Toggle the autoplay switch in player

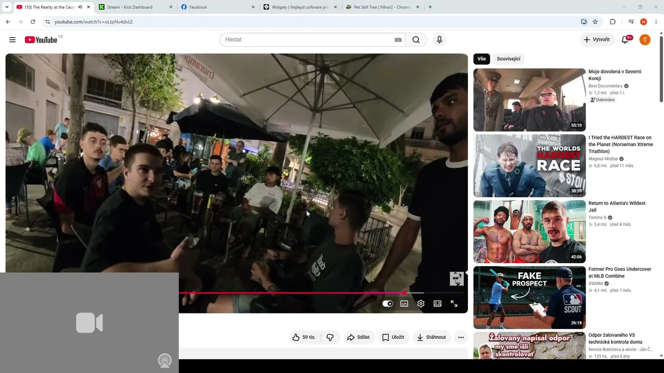388,304
